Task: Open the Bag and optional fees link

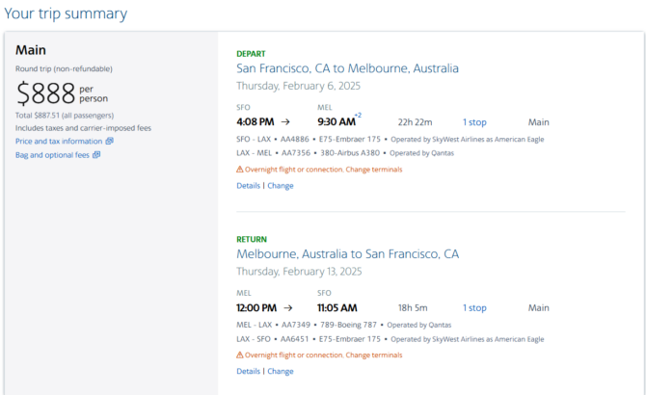Action: tap(52, 155)
